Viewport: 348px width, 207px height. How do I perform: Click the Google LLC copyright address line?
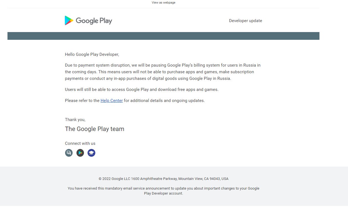point(163,179)
